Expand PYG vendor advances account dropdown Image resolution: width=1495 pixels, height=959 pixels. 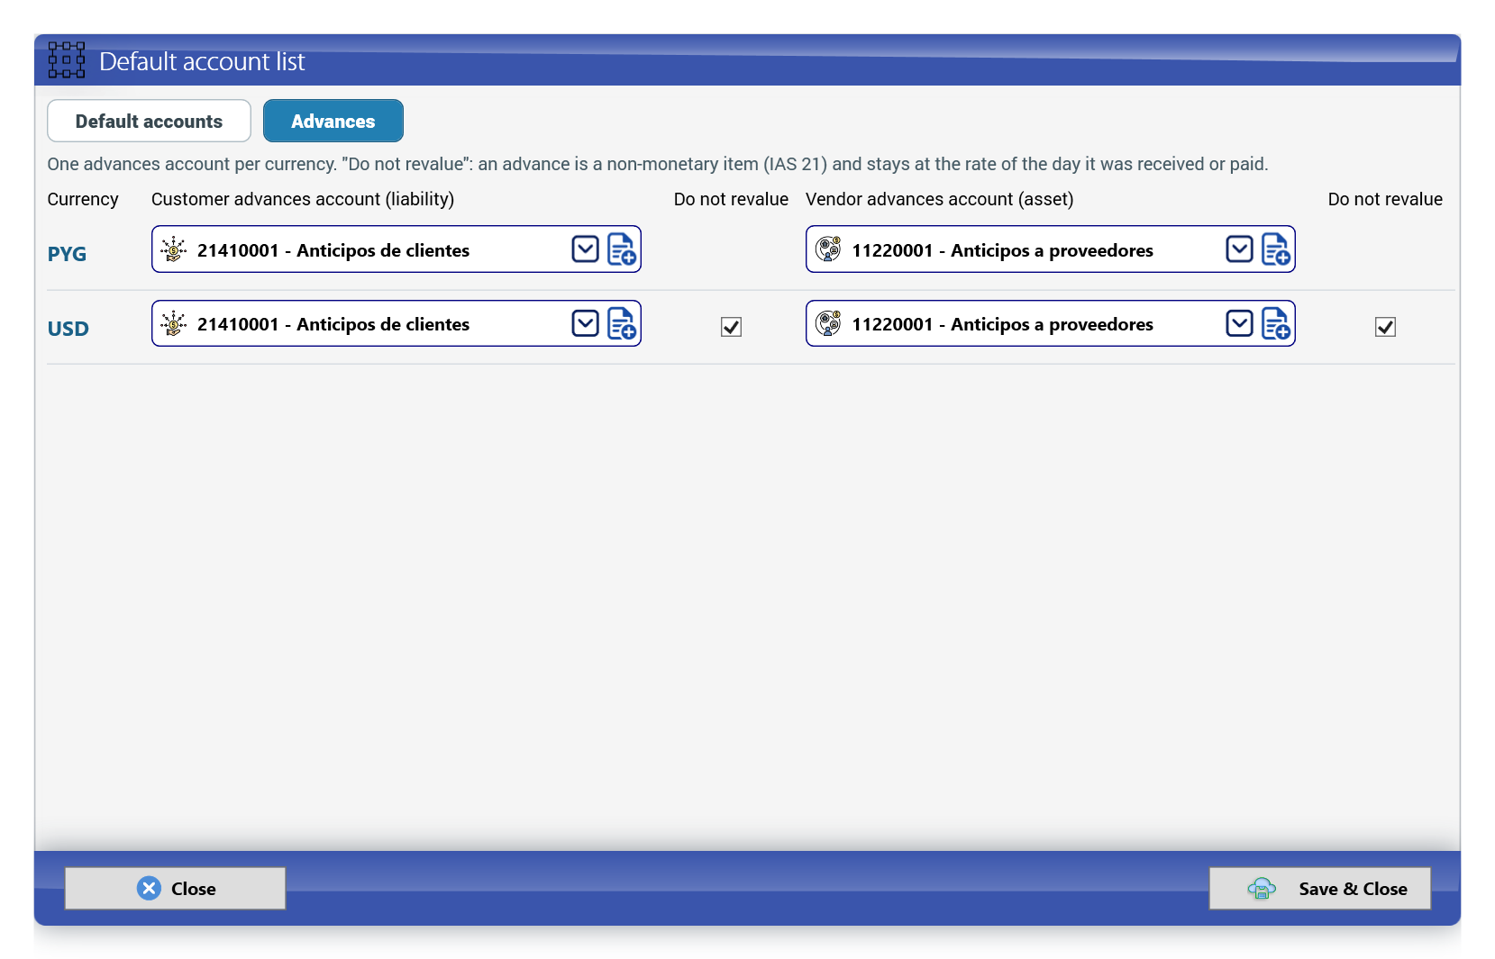(1240, 249)
